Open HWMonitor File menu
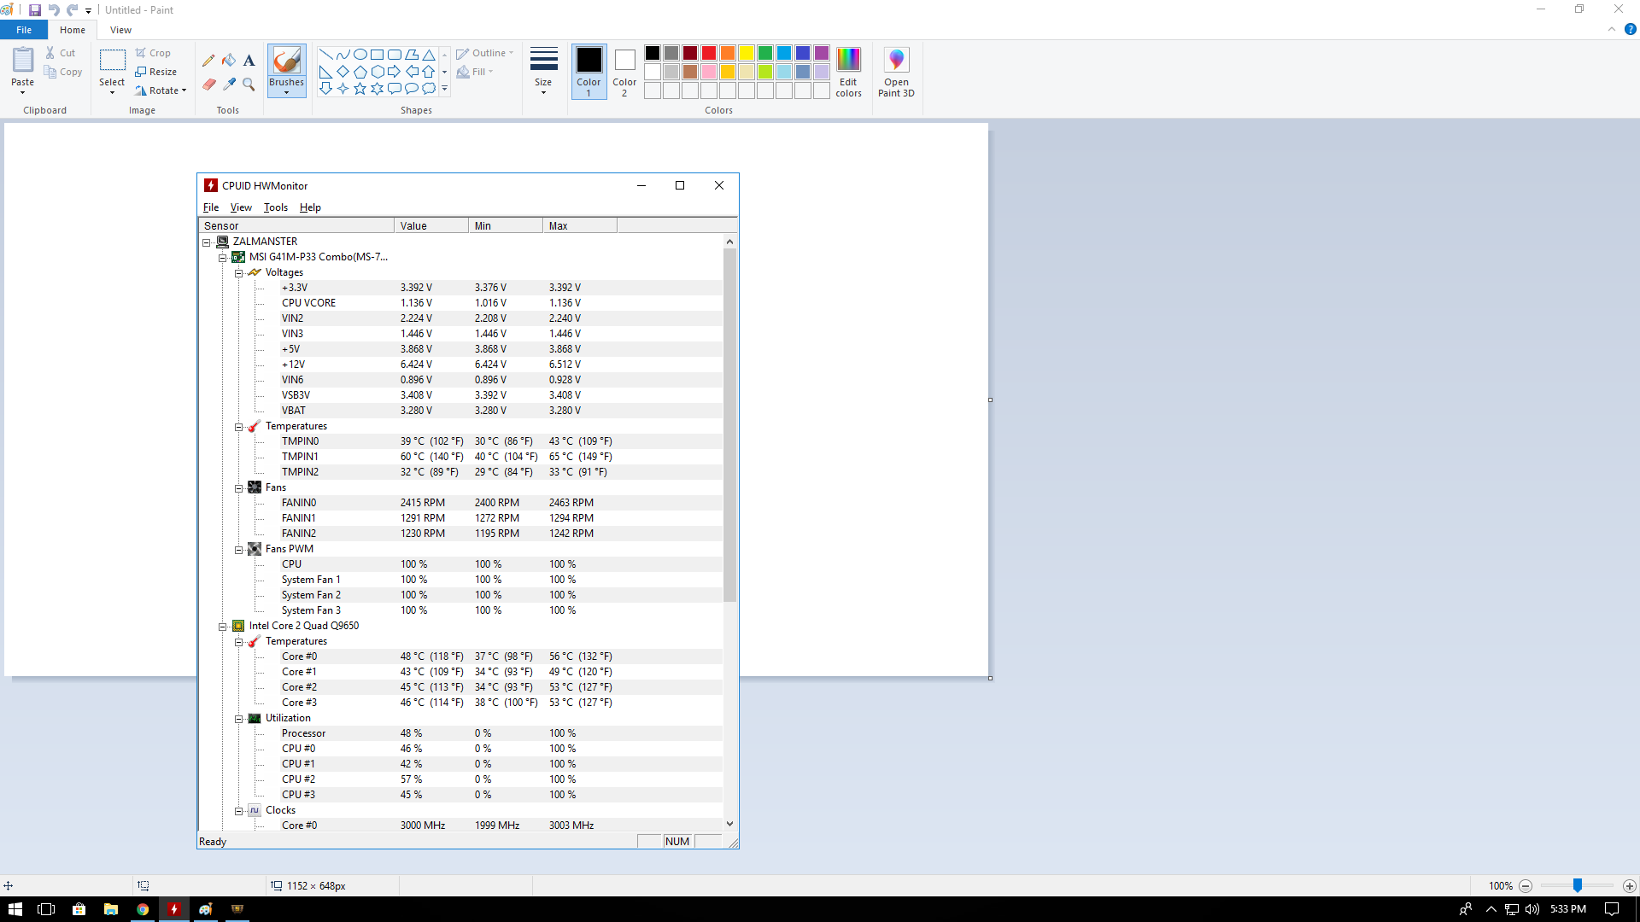Screen dimensions: 1640x922 211,207
